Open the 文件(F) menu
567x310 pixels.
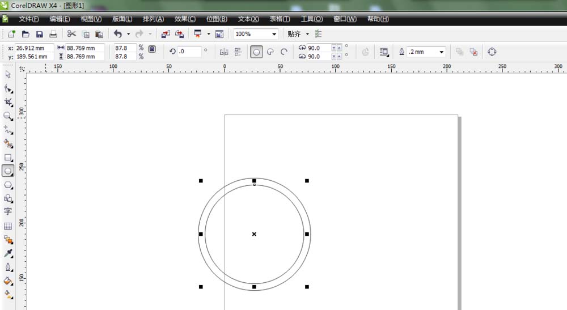(28, 19)
